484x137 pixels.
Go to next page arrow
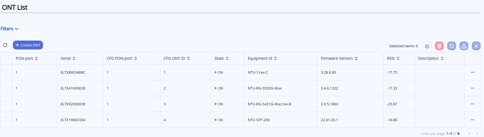[477, 133]
